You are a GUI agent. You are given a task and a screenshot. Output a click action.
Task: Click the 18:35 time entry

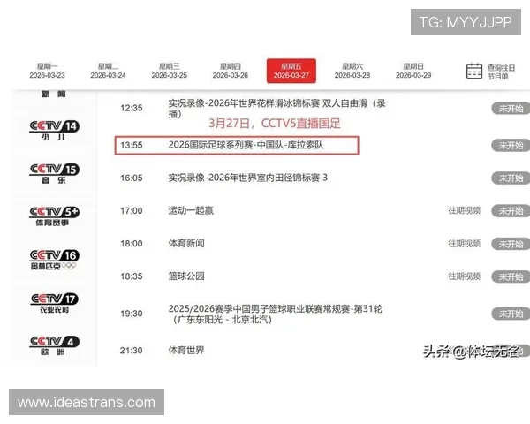[x=132, y=276]
